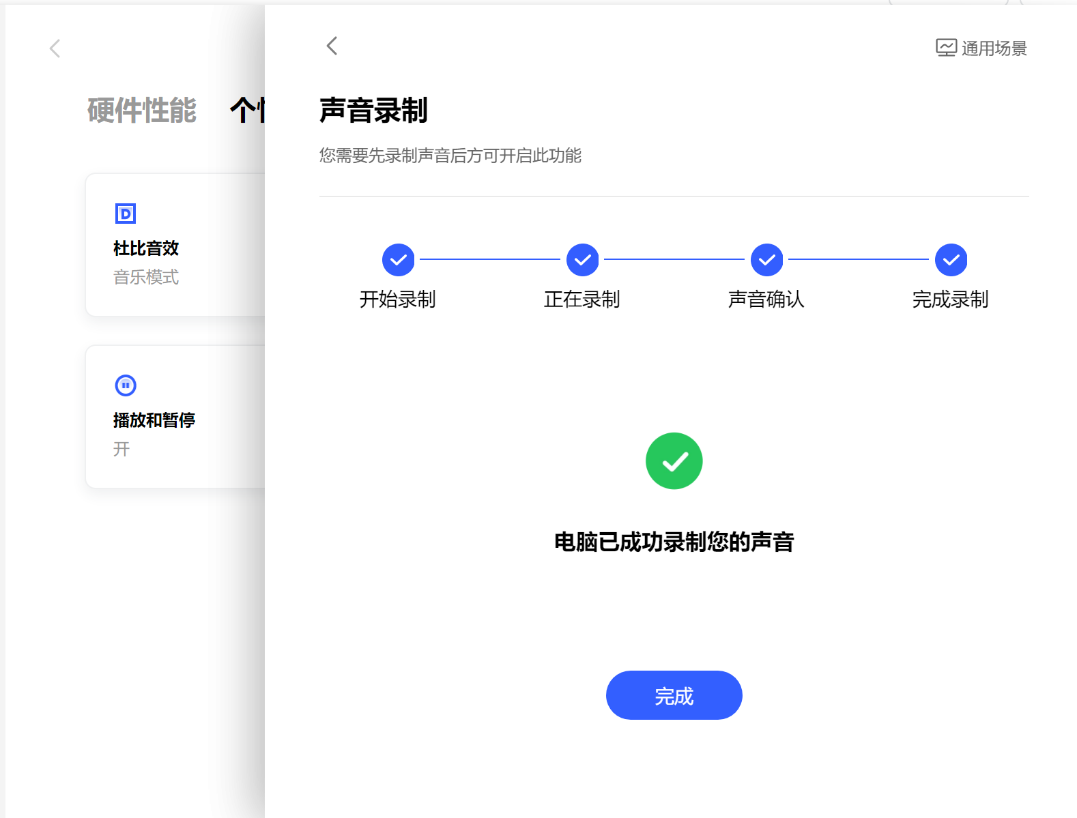Open the 杜比音效 音乐模式 card

click(x=175, y=245)
